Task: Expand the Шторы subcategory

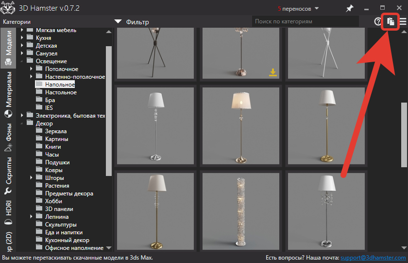Action: (x=31, y=177)
